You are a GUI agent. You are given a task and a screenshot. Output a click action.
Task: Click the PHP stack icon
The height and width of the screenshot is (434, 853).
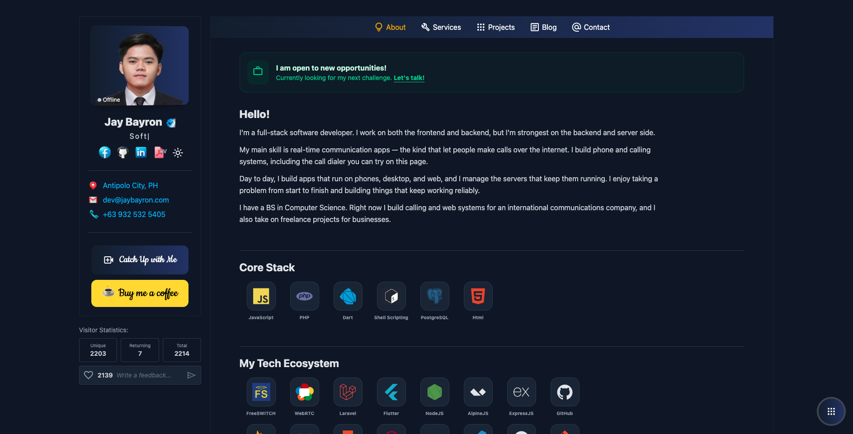coord(304,296)
